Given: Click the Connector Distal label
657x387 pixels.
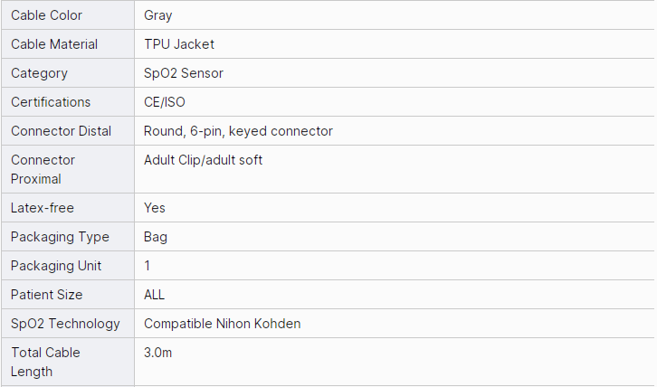Looking at the screenshot, I should point(62,131).
